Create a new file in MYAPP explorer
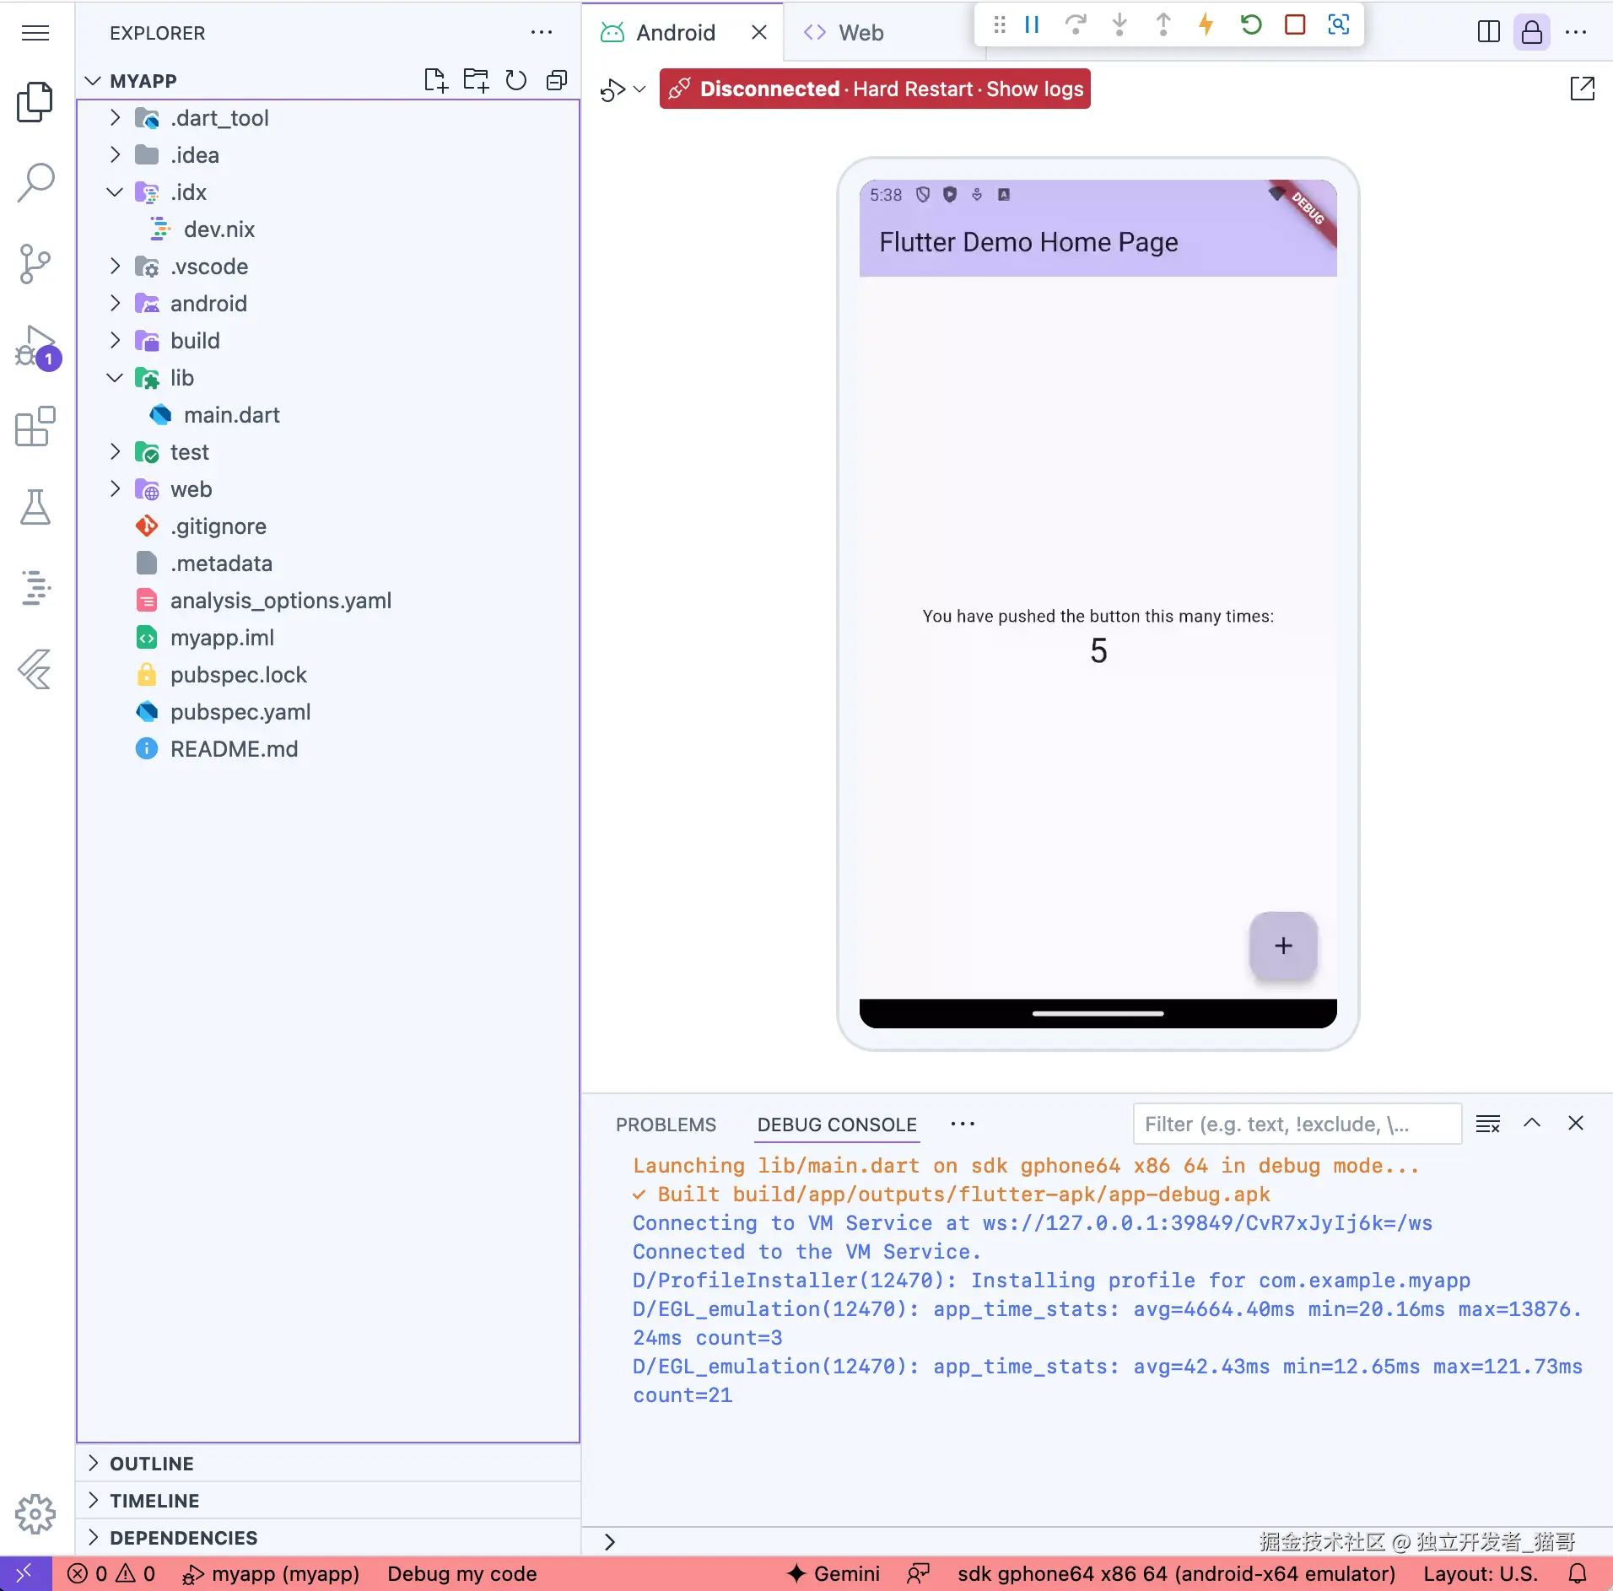 [435, 80]
